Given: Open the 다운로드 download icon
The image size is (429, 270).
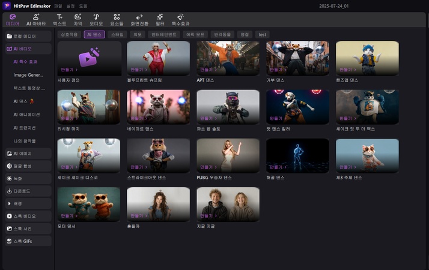Looking at the screenshot, I should point(9,191).
